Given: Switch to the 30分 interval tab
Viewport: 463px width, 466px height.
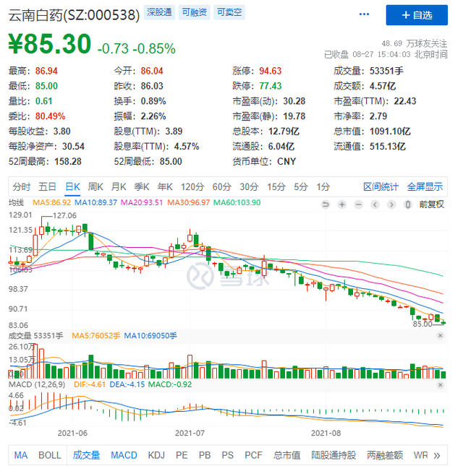Looking at the screenshot, I should [249, 187].
